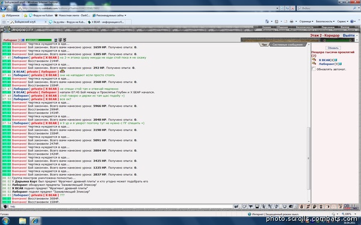The image size is (361, 225).
Task: Open the 'Страница' dropdown menu
Action: (306, 22)
